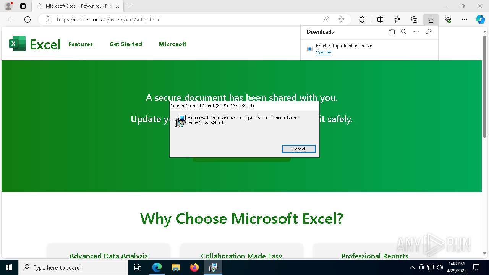Open Task View on the taskbar
489x275 pixels.
pos(138,267)
